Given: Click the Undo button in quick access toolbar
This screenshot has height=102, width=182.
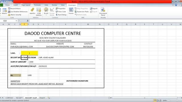Looking at the screenshot, I should point(3,1).
